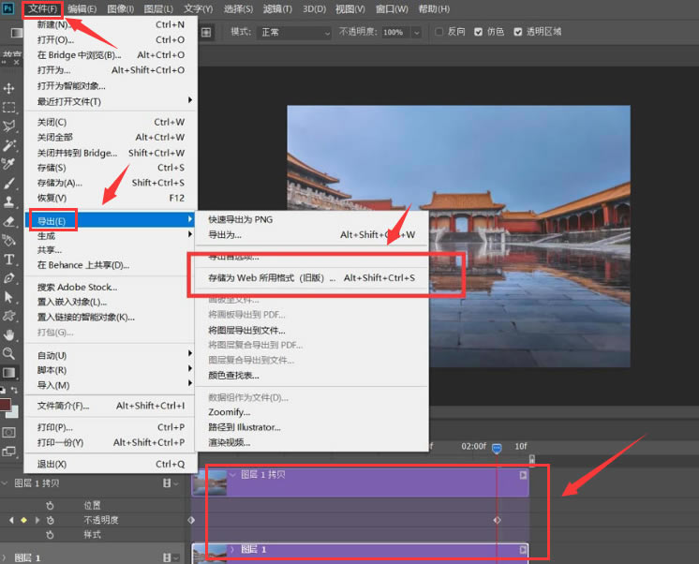Open the 文件(F) menu
699x564 pixels.
[42, 9]
